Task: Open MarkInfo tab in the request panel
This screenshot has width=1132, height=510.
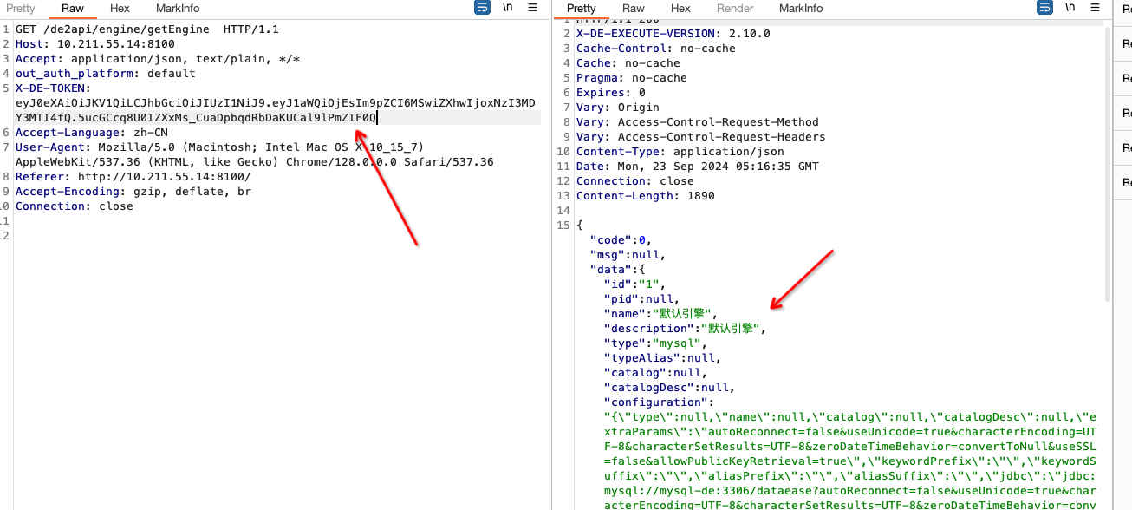Action: tap(178, 9)
